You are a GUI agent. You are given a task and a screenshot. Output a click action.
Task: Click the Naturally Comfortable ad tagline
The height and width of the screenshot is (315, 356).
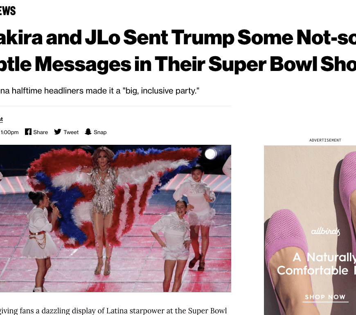316,264
